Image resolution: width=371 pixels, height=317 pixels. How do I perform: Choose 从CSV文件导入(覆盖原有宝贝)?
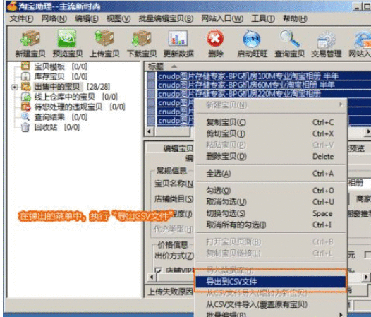(x=270, y=304)
